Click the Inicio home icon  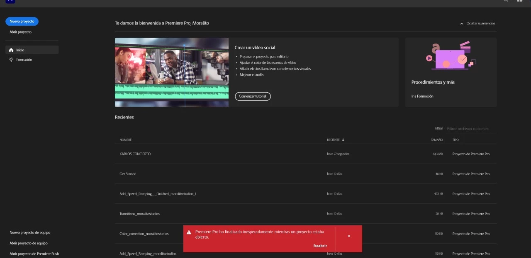11,50
